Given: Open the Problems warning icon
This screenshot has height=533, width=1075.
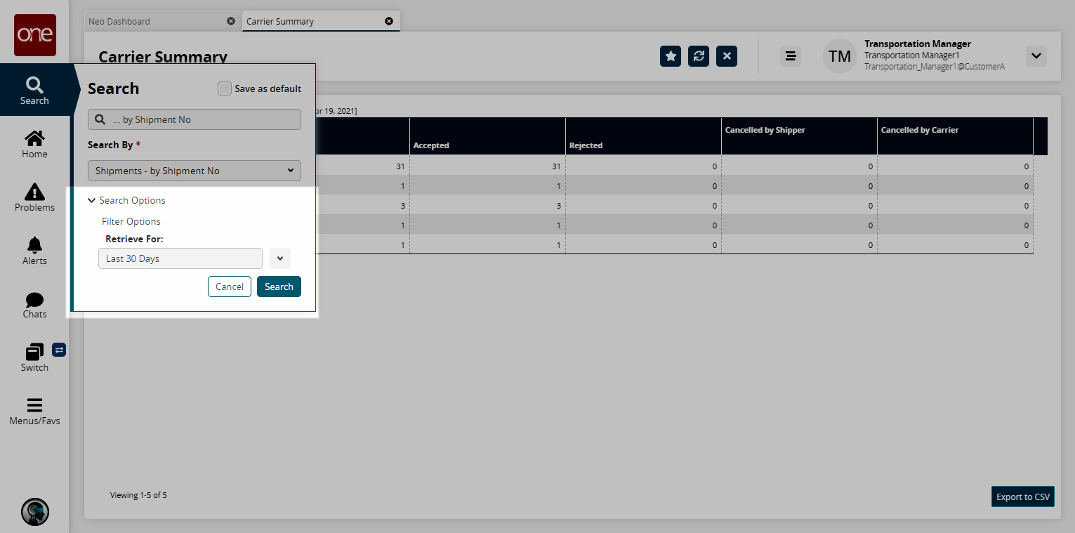Looking at the screenshot, I should pyautogui.click(x=34, y=191).
